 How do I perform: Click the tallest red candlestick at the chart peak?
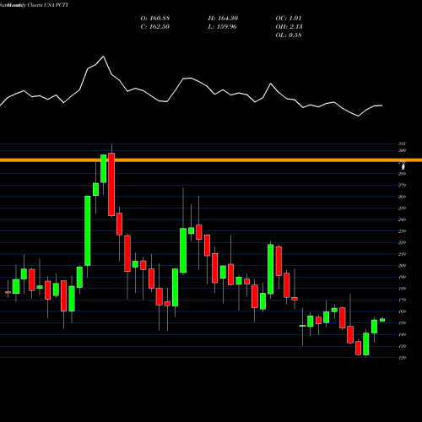coord(111,184)
